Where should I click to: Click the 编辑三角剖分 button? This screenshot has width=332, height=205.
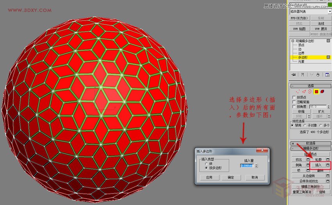click(311, 187)
